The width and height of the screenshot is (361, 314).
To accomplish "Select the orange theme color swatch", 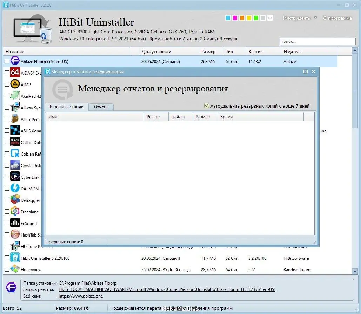I will pos(242,18).
